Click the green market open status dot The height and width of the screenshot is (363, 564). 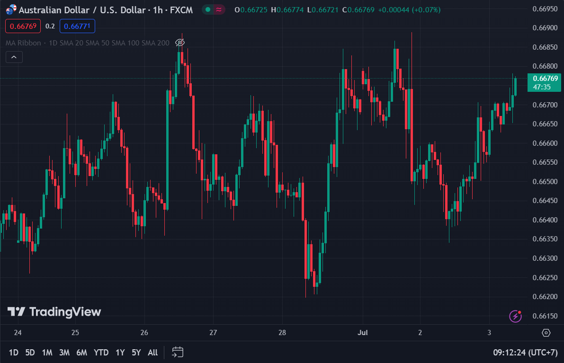[x=208, y=10]
